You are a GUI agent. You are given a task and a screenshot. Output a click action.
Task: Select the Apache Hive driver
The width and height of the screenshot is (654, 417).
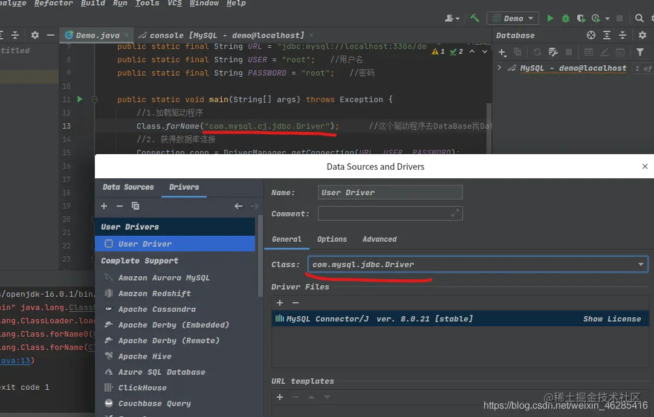coord(175,356)
